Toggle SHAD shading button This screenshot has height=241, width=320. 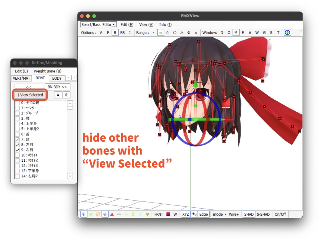(x=249, y=214)
